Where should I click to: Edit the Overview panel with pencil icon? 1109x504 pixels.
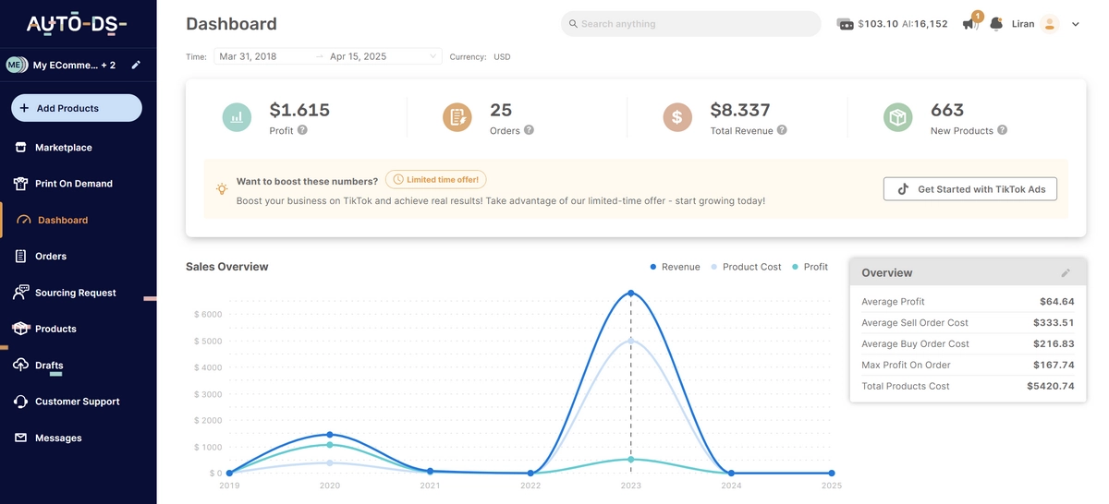(1066, 272)
